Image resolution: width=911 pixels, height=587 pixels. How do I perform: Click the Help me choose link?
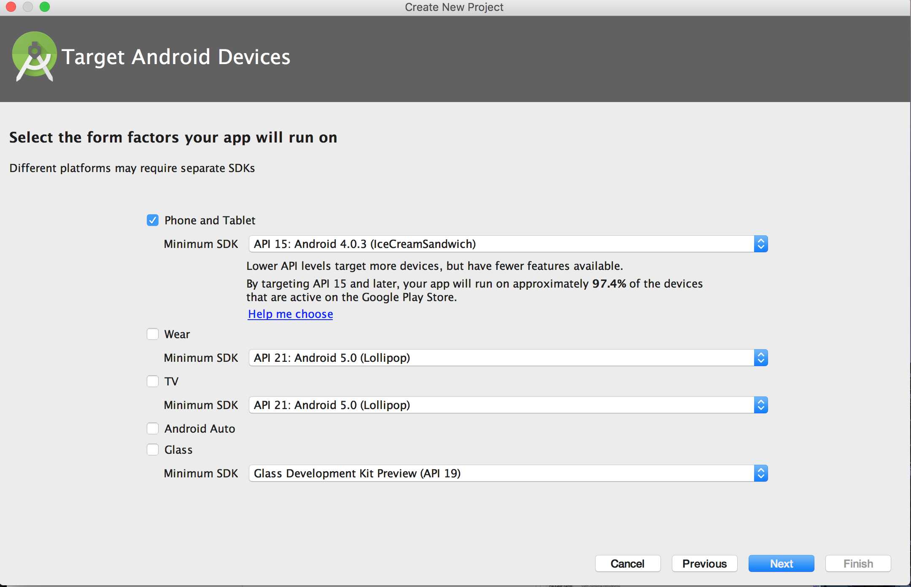pos(290,313)
